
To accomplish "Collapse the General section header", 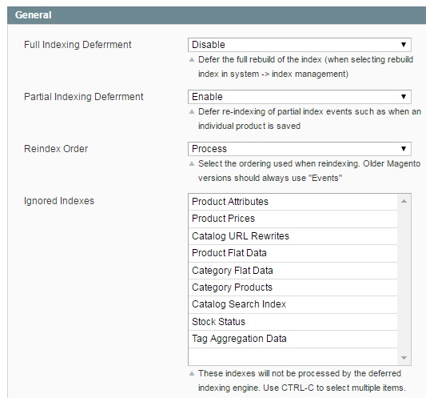I will click(217, 15).
